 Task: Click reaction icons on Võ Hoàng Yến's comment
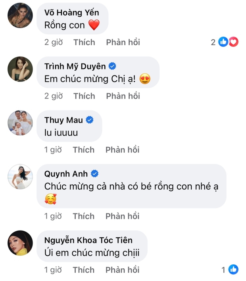tap(229, 42)
